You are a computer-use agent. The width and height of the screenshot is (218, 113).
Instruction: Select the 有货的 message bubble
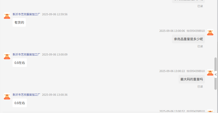pyautogui.click(x=19, y=22)
